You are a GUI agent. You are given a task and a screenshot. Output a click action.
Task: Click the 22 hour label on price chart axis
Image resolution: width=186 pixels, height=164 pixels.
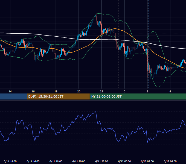101,92
